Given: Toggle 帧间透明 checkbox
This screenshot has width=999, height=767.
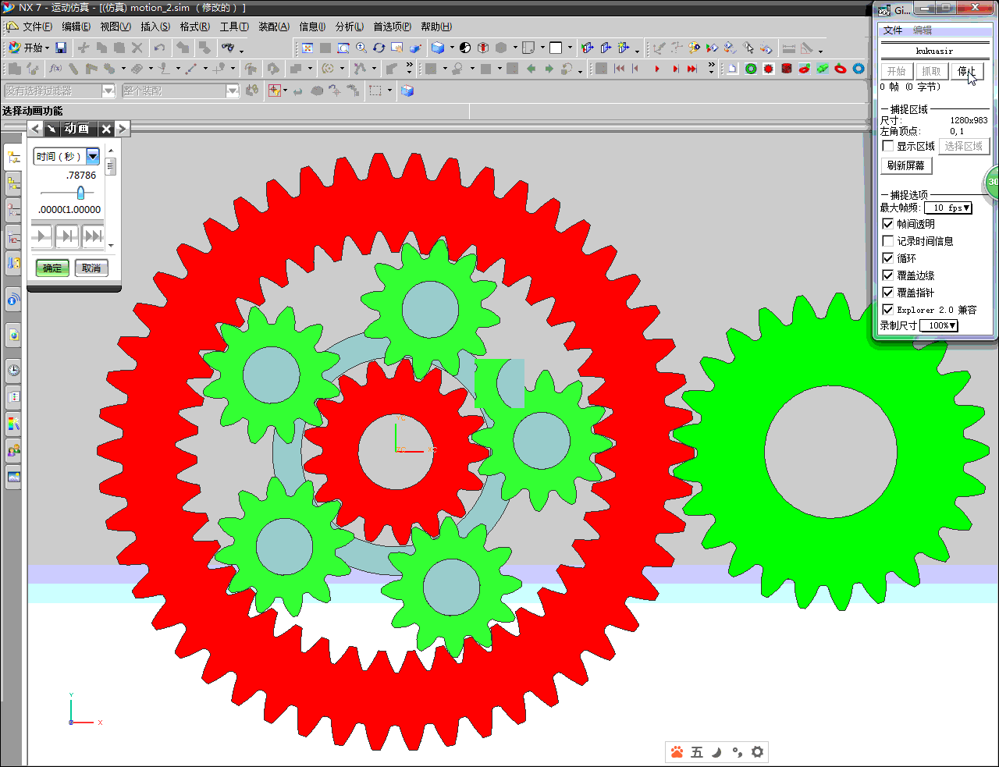Looking at the screenshot, I should [x=887, y=224].
